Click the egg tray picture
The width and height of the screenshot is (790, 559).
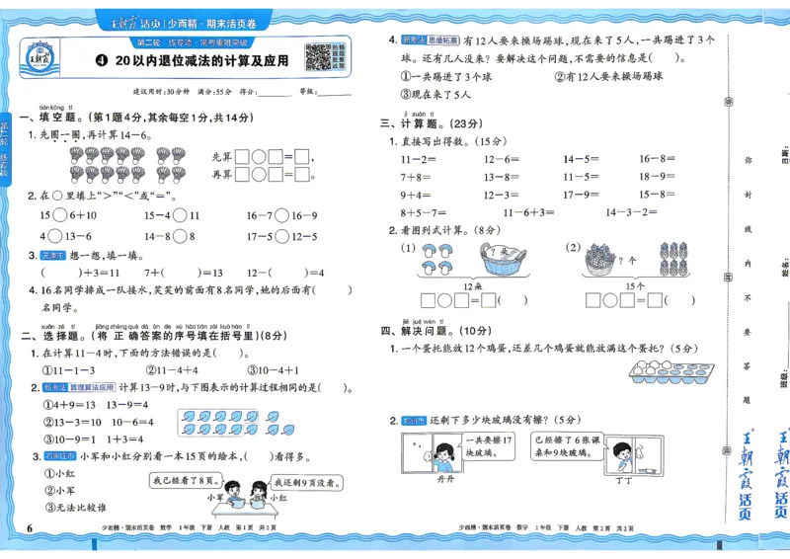[x=671, y=373]
